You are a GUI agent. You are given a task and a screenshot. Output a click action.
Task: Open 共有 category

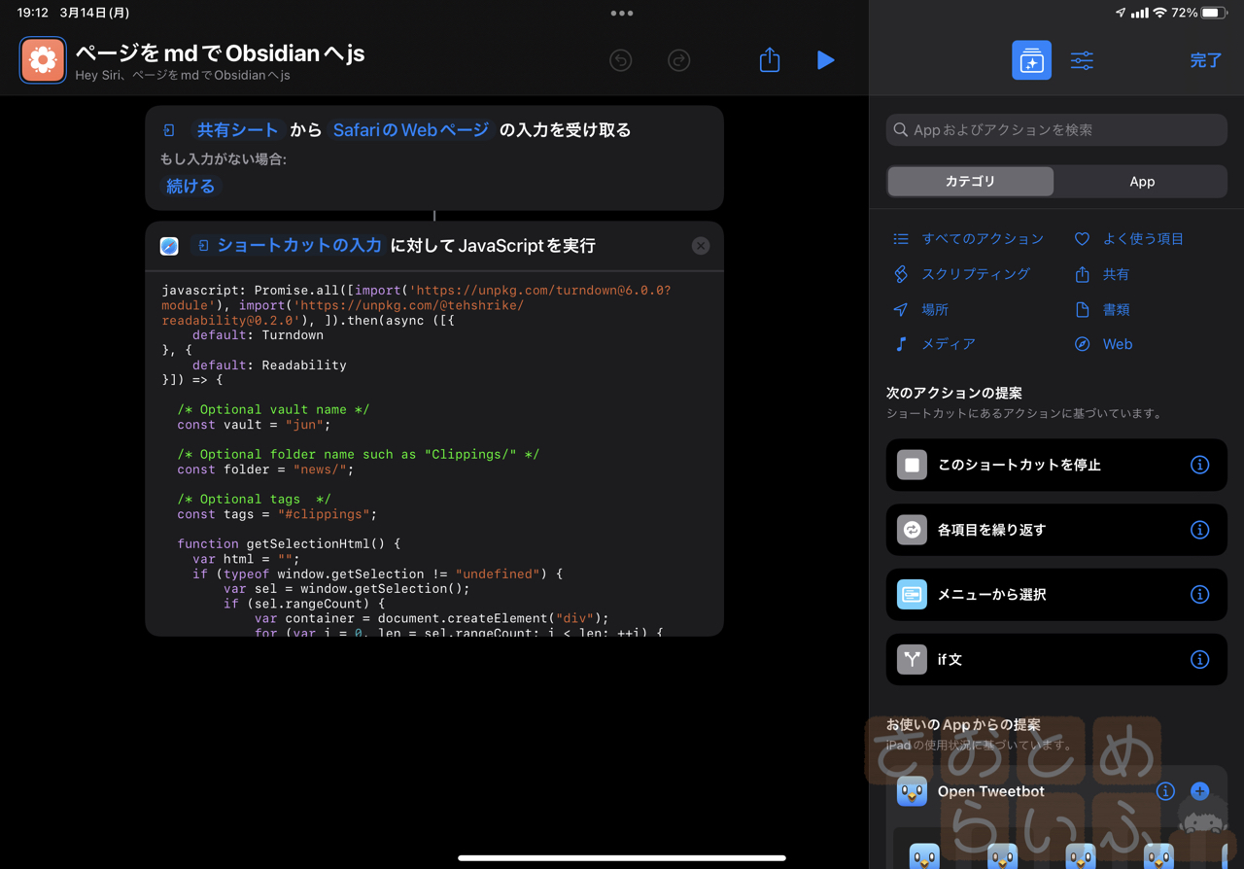1102,274
